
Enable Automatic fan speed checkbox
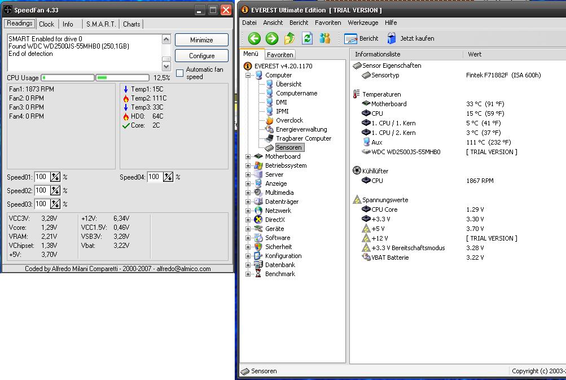(179, 73)
